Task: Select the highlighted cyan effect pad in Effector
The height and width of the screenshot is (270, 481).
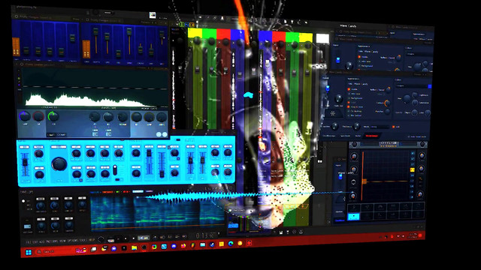Action: pos(353,217)
